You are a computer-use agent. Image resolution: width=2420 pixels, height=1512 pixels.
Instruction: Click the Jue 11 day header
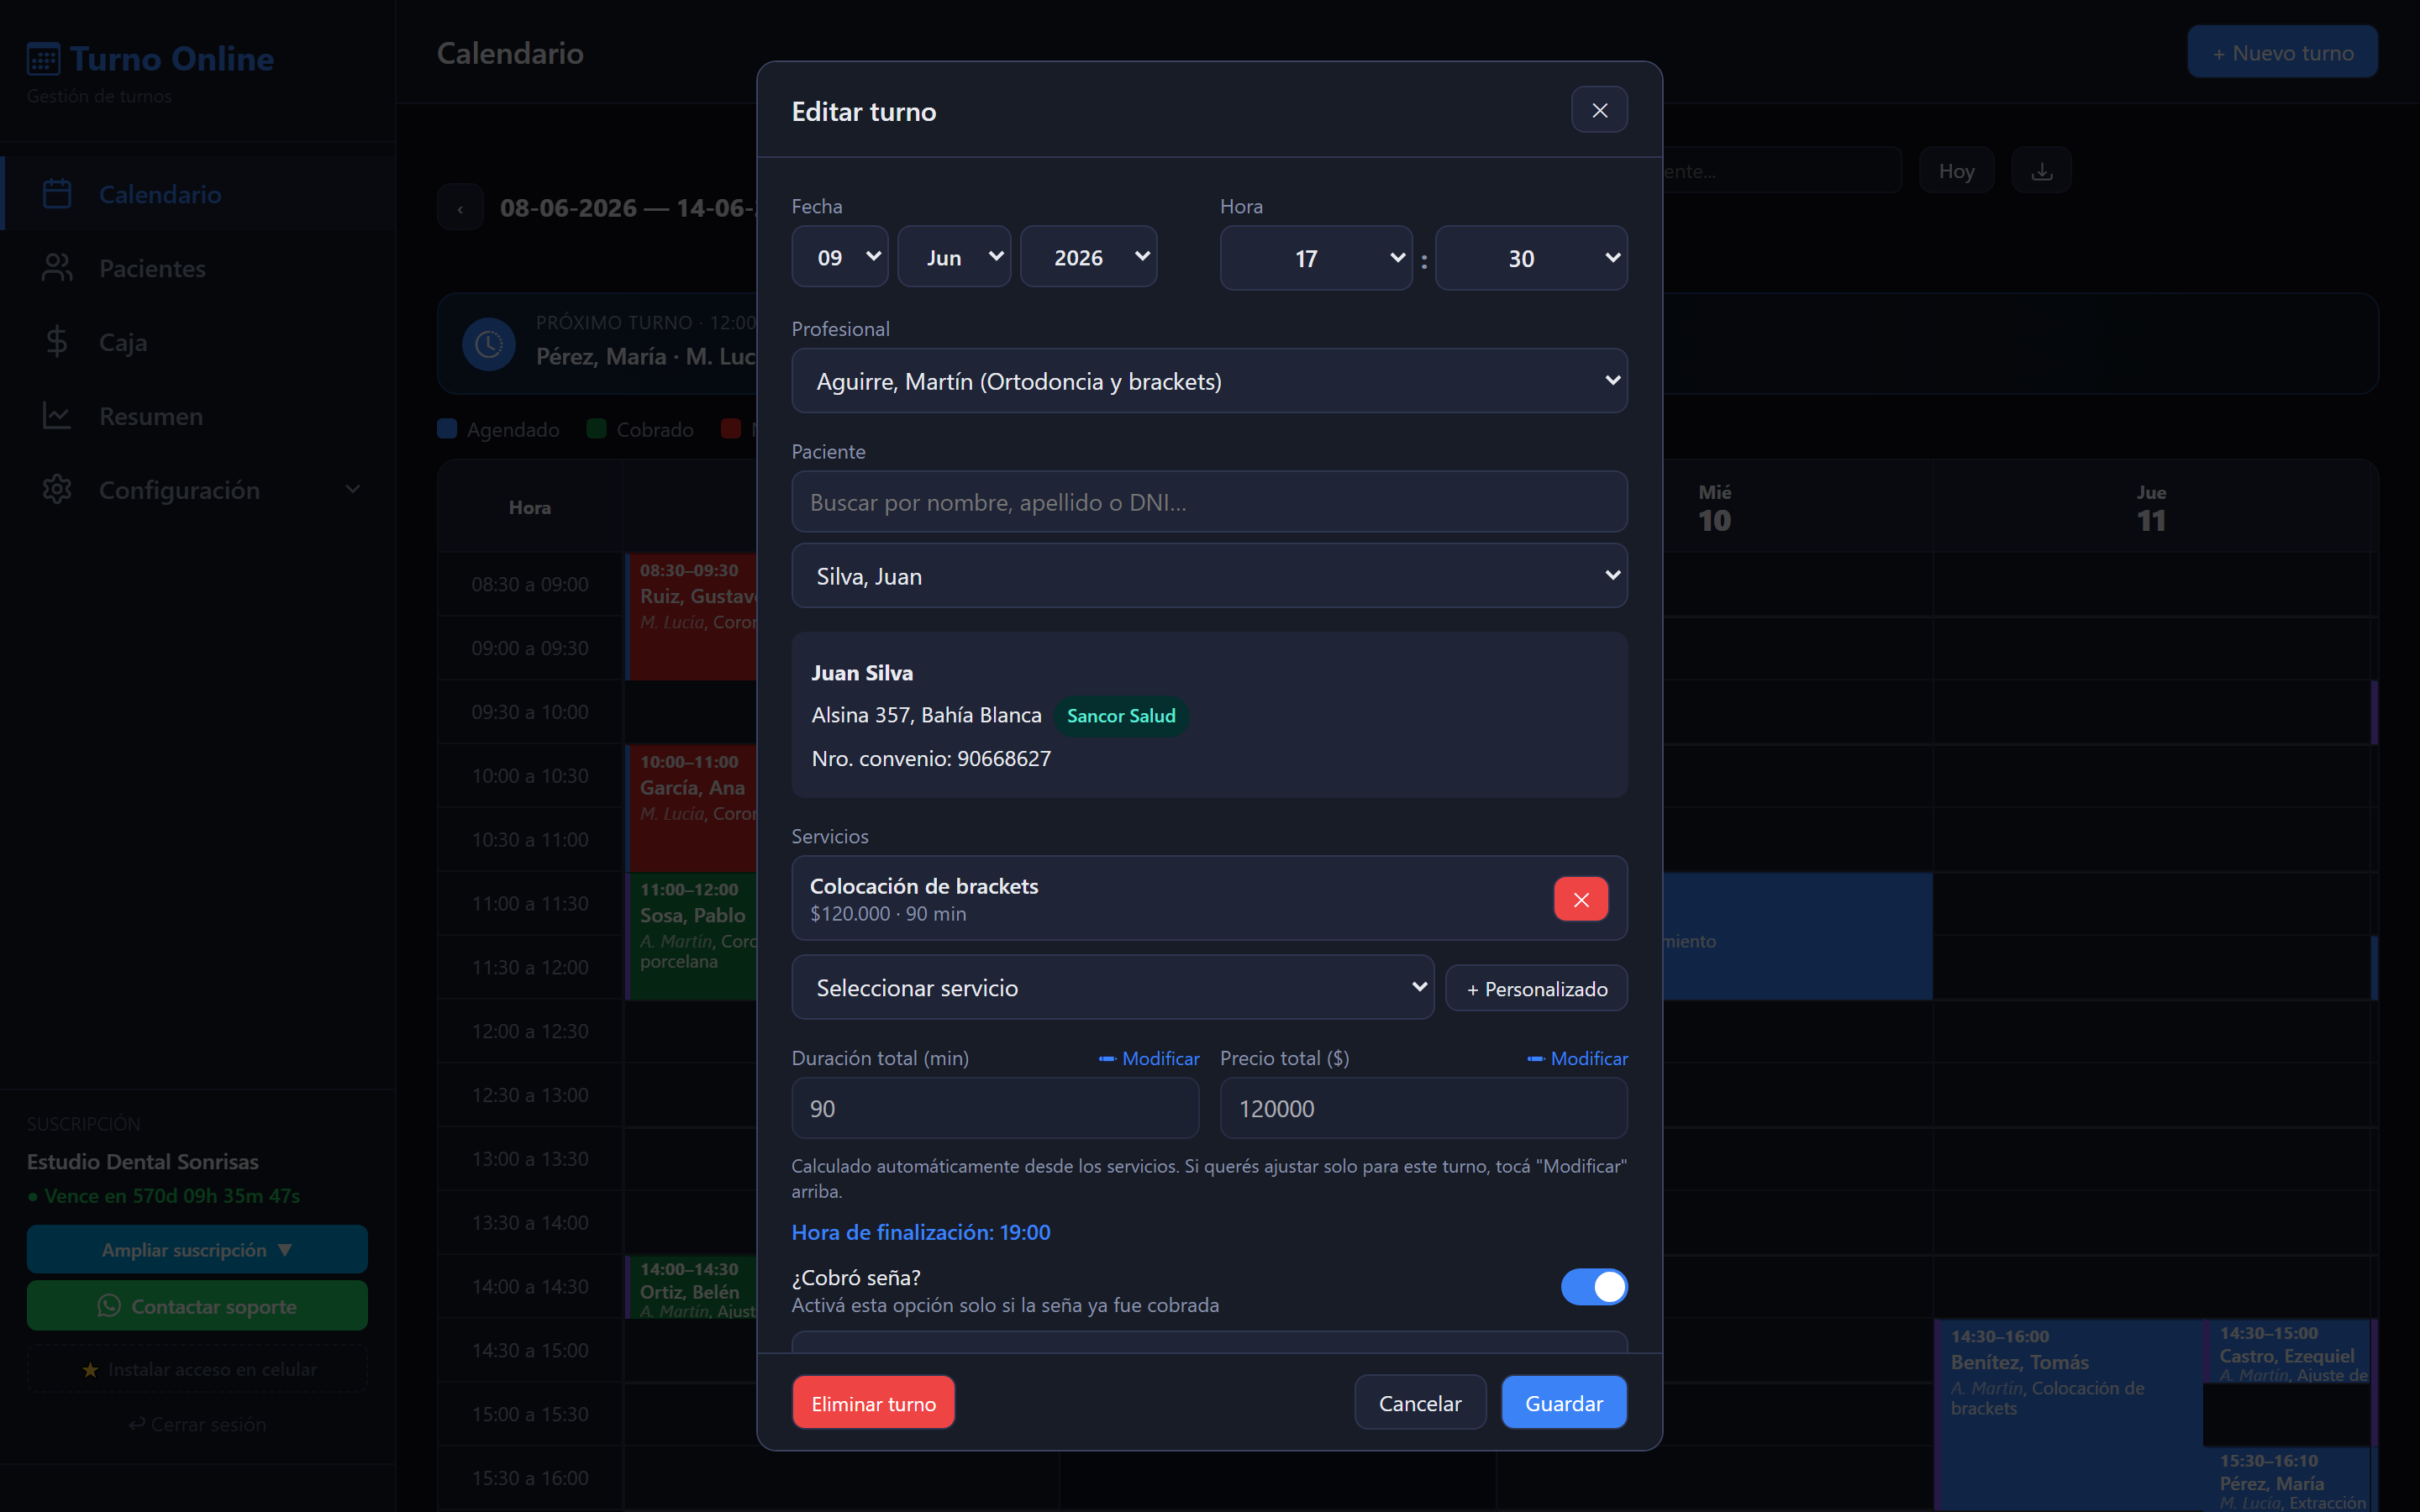click(x=2151, y=507)
